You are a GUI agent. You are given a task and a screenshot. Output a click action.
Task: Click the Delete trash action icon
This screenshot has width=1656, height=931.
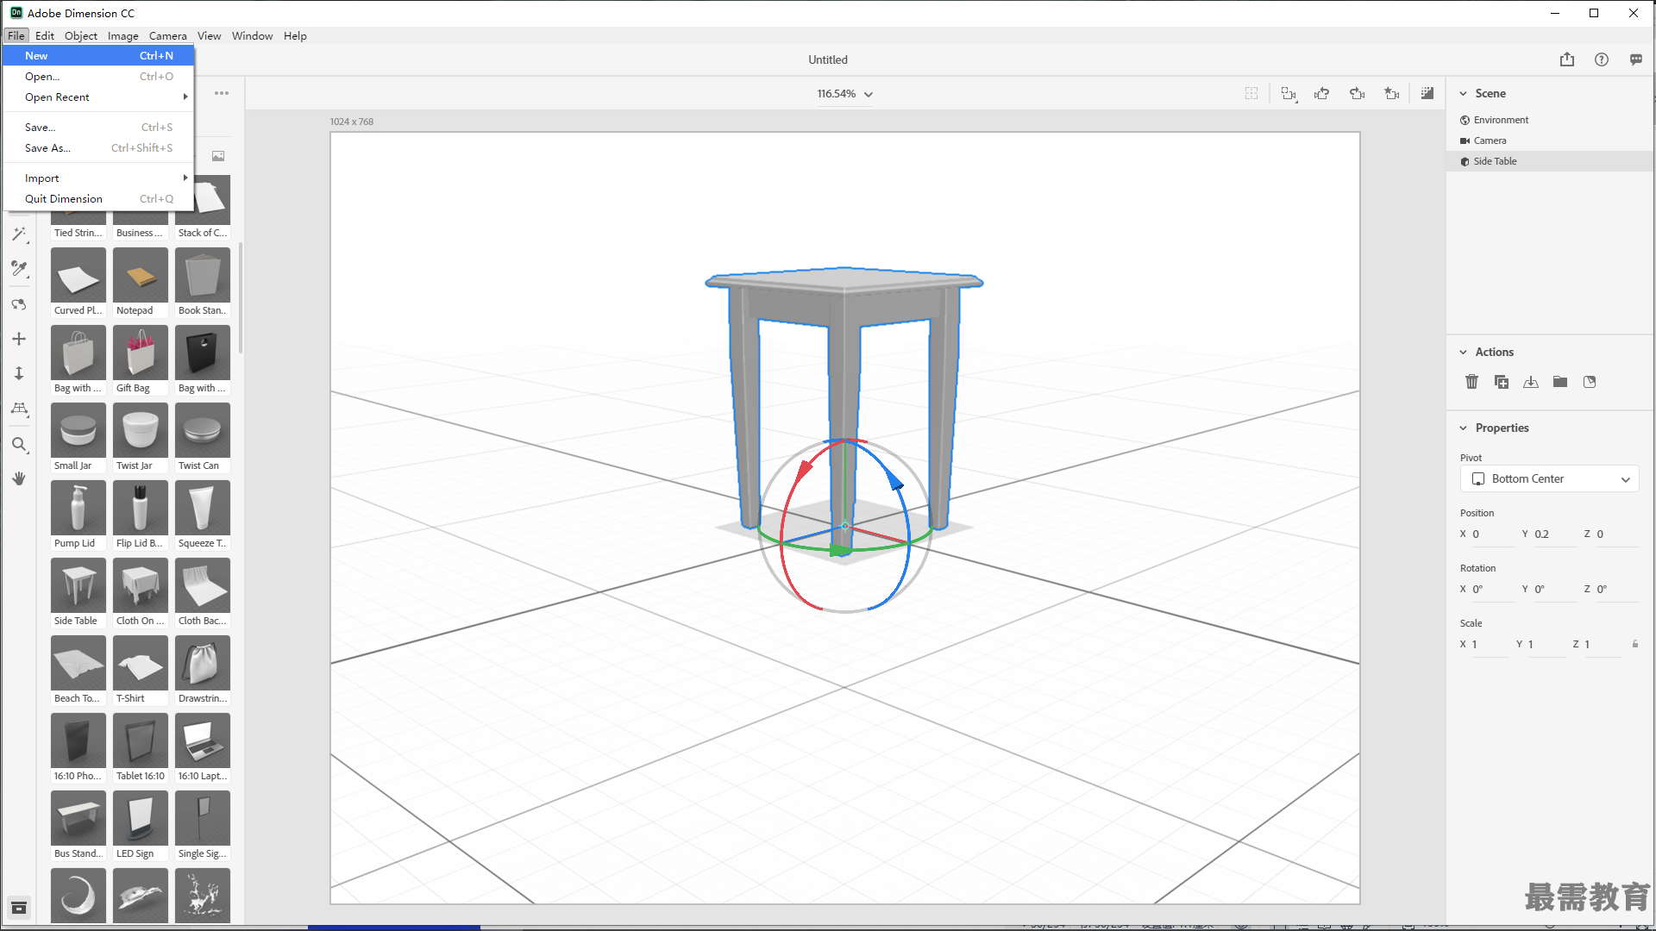(1472, 382)
